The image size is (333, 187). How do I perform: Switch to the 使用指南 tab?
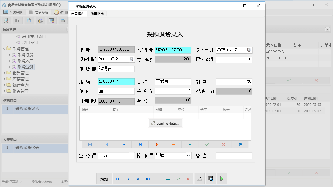[97, 14]
